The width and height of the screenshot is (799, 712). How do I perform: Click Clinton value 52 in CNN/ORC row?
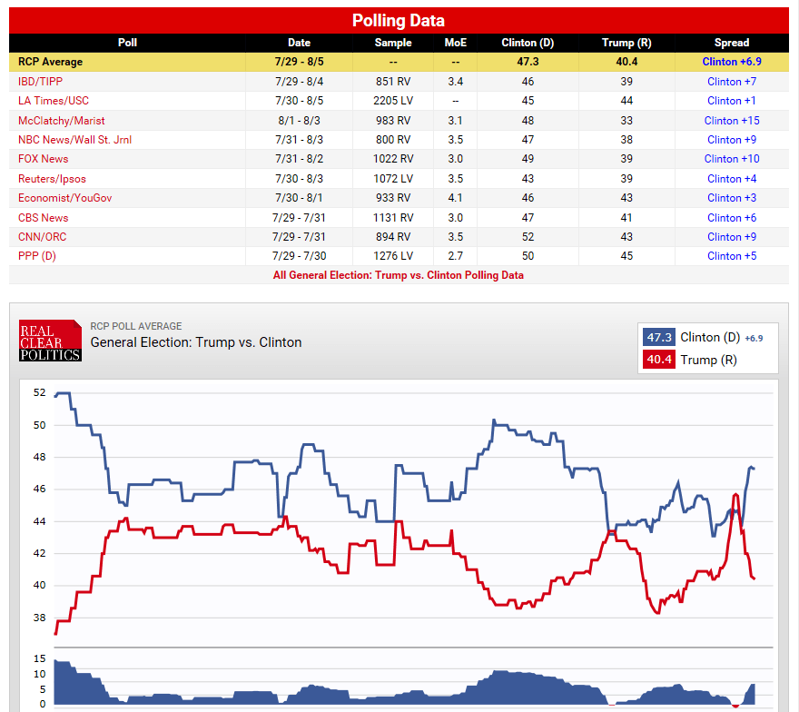click(x=528, y=236)
